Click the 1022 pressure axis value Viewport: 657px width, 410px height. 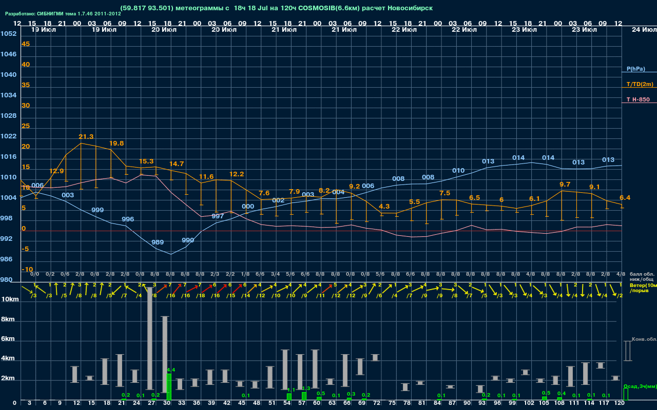coord(8,136)
